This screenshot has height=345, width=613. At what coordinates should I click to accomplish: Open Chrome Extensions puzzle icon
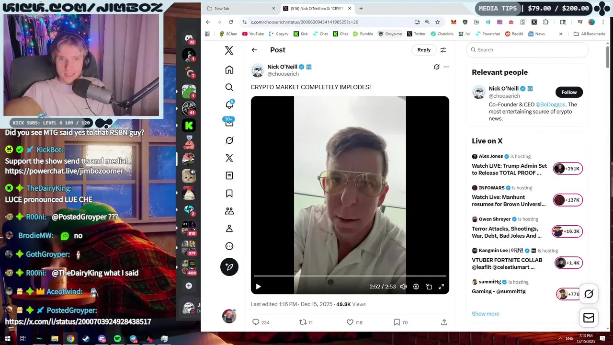[545, 22]
